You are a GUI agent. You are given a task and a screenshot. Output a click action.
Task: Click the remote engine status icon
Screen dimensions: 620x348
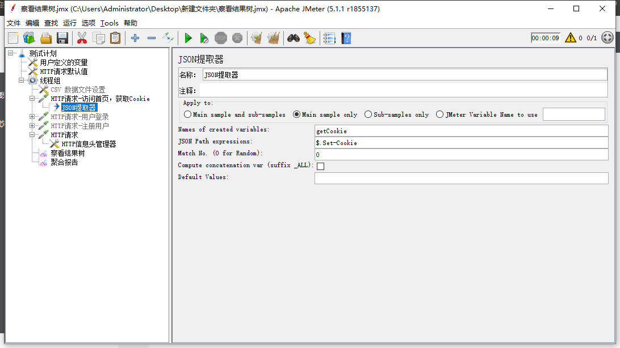[x=608, y=38]
